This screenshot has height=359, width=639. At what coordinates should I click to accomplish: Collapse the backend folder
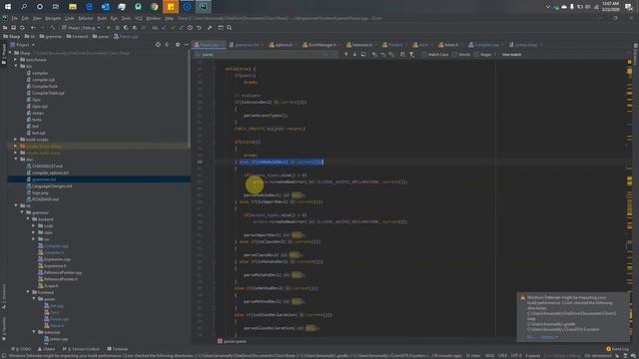point(28,219)
